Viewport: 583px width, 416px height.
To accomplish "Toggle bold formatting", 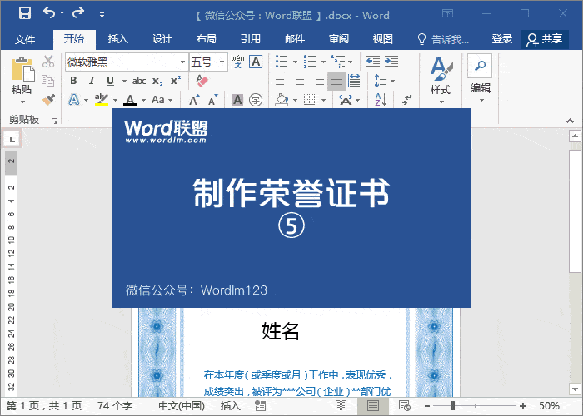I will tap(73, 81).
